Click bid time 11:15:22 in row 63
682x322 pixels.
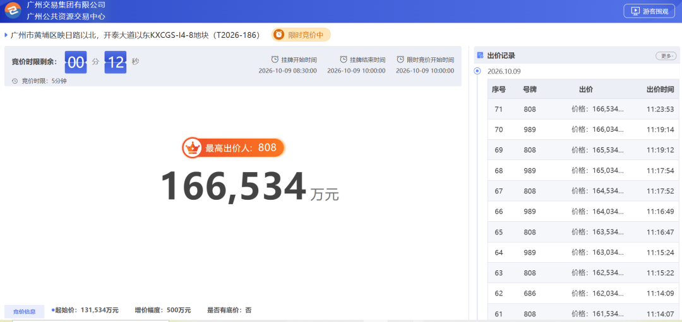click(x=661, y=272)
